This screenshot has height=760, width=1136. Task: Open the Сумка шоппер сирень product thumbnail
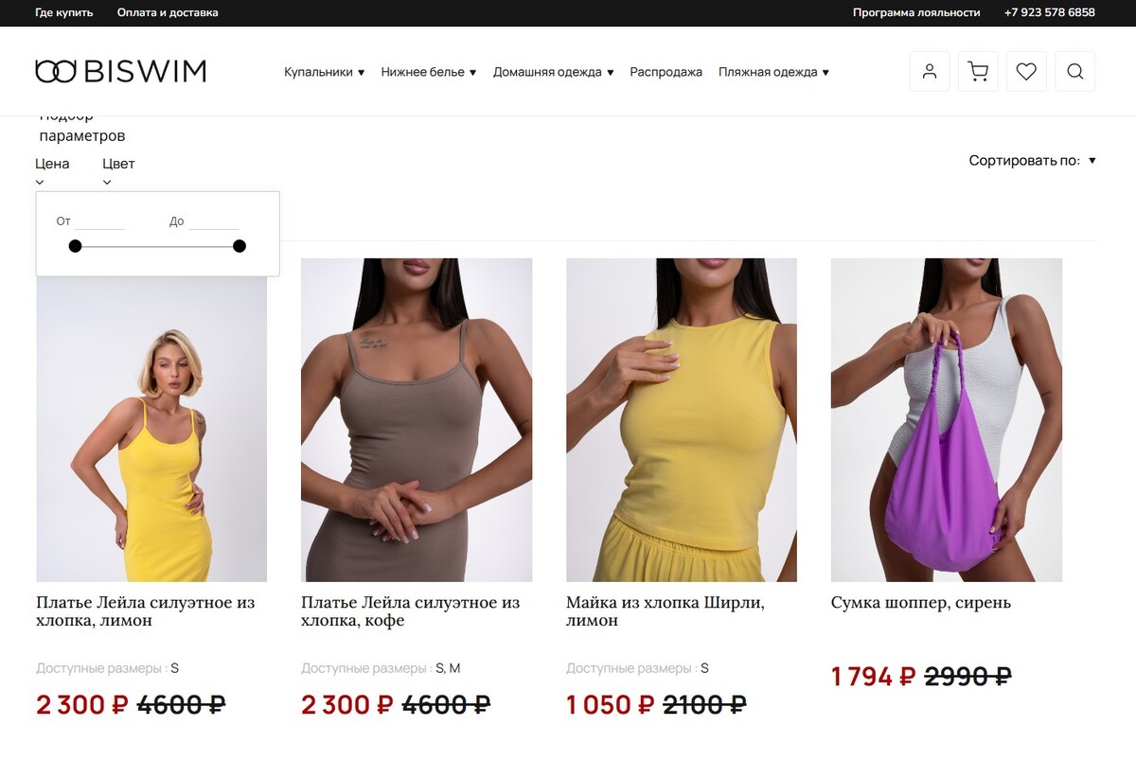click(947, 419)
